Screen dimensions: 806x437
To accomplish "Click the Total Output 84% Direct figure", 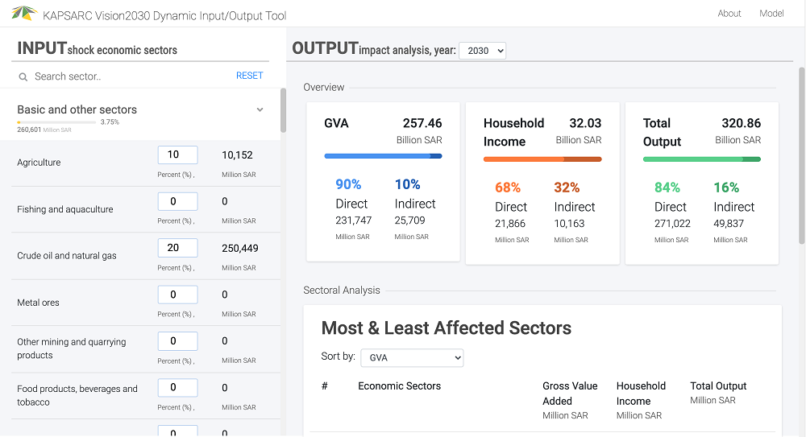I will (667, 188).
